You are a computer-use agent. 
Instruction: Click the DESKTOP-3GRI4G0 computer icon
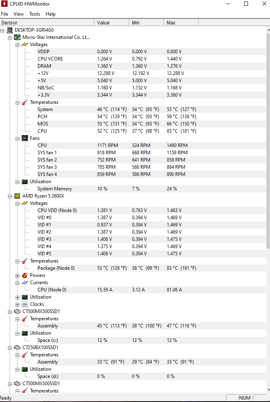10,30
